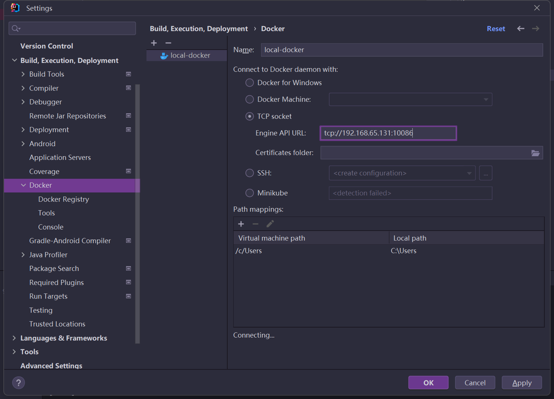Select TCP socket radio button

(x=250, y=116)
